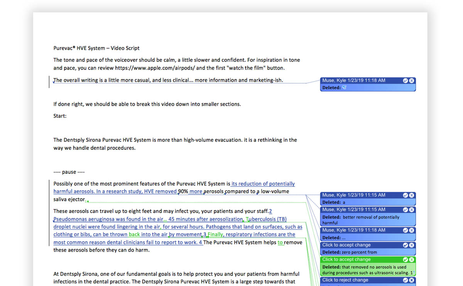
Task: Reject the deleted ellipsis change balloon
Action: coord(412,230)
